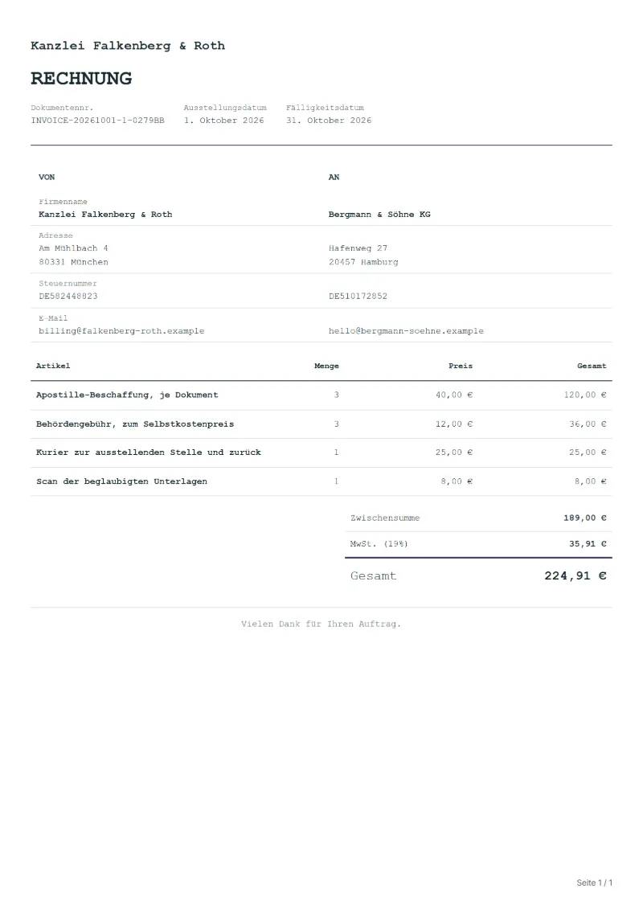Image resolution: width=643 pixels, height=909 pixels.
Task: Select the line total 36,00 €
Action: coord(588,424)
